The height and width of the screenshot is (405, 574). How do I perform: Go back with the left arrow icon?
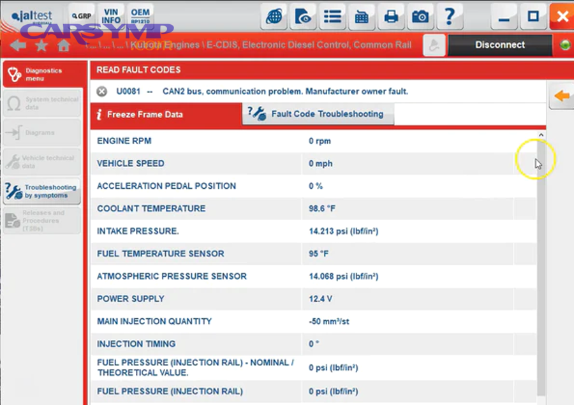(x=18, y=45)
